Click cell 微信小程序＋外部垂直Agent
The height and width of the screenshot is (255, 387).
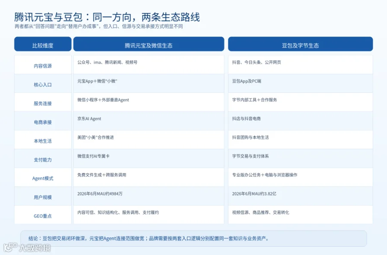point(149,102)
